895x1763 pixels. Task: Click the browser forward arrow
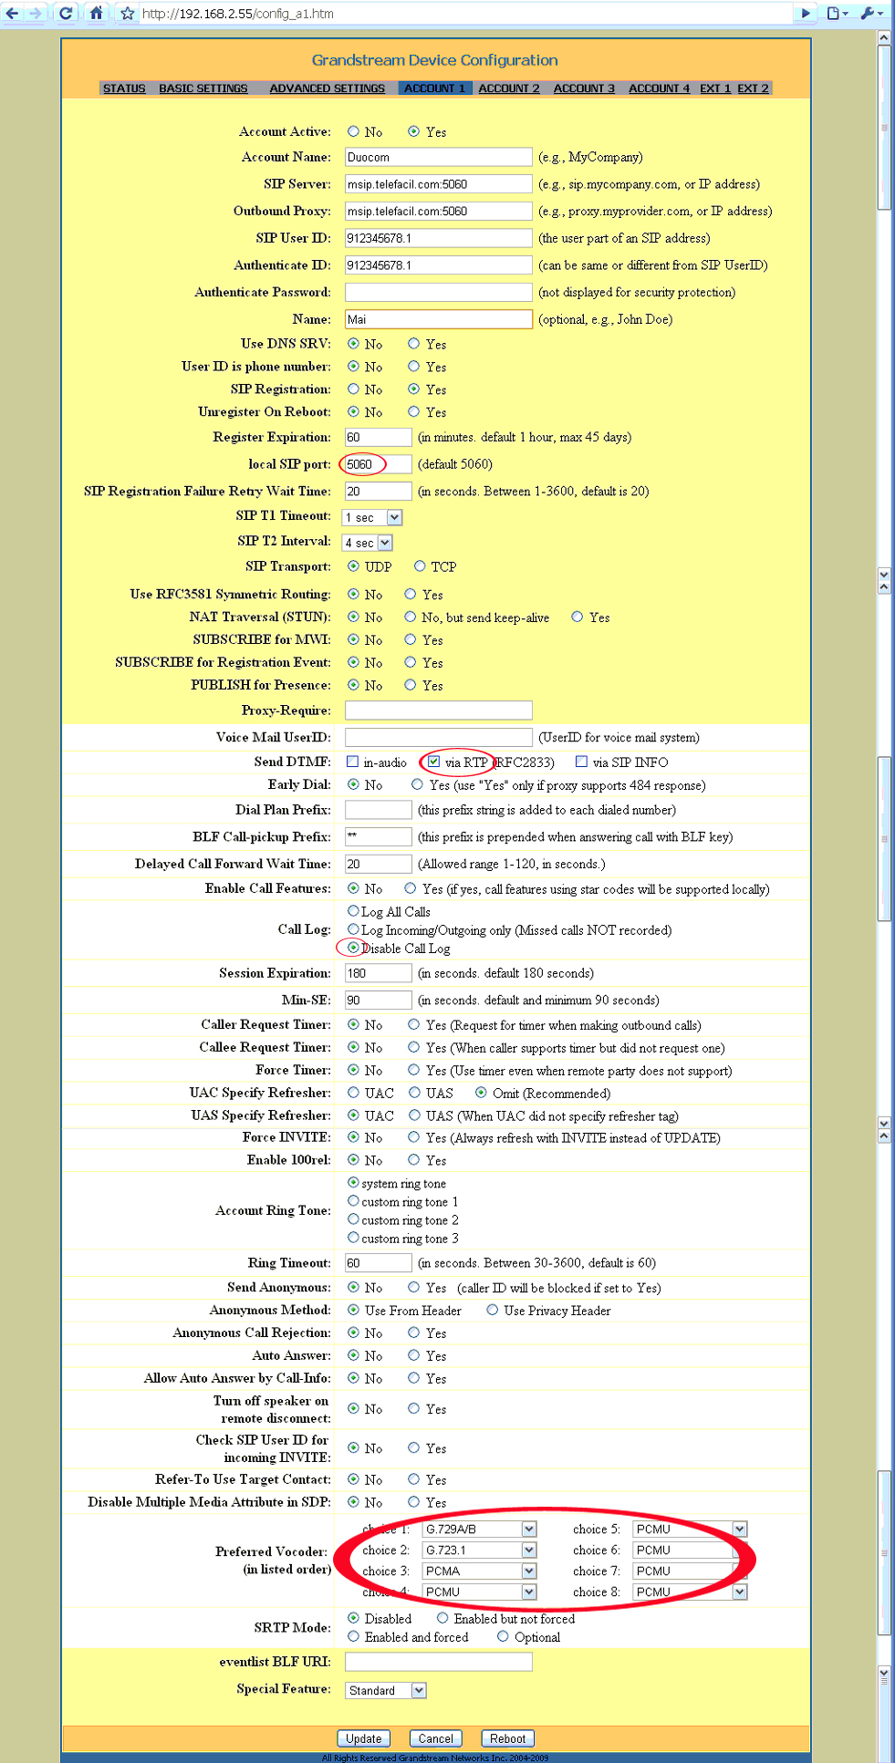tap(36, 13)
